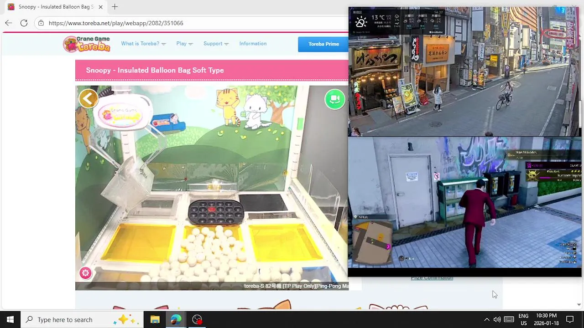The height and width of the screenshot is (328, 584).
Task: Click the orange back arrow on game view
Action: tap(89, 98)
